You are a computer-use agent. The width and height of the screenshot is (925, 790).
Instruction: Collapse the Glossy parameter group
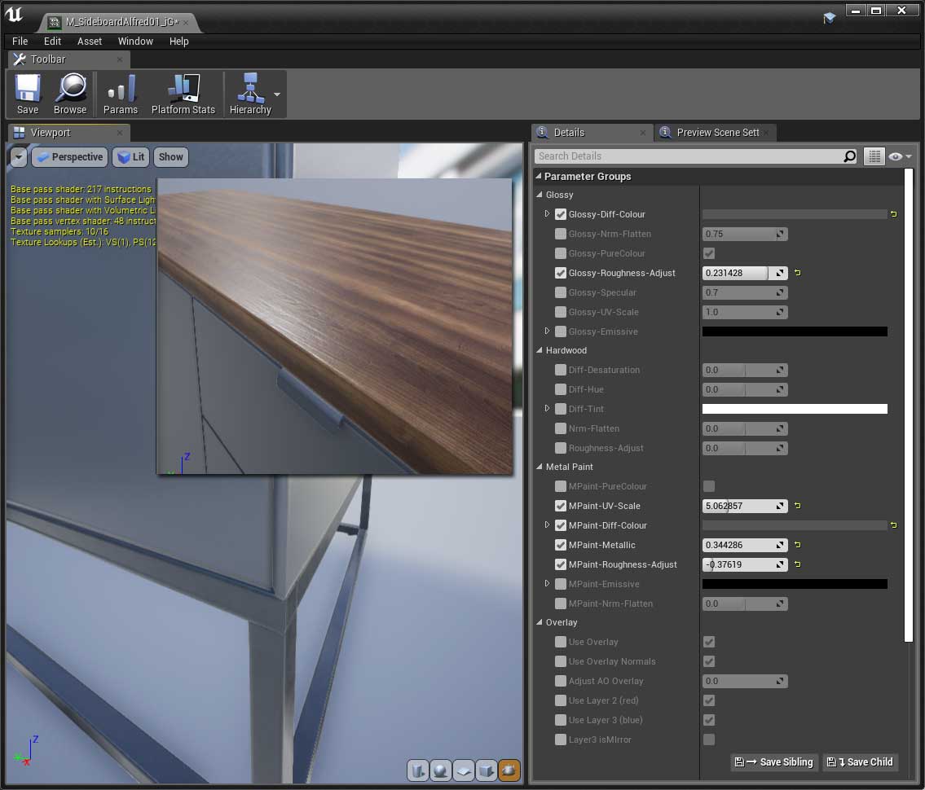(x=540, y=195)
